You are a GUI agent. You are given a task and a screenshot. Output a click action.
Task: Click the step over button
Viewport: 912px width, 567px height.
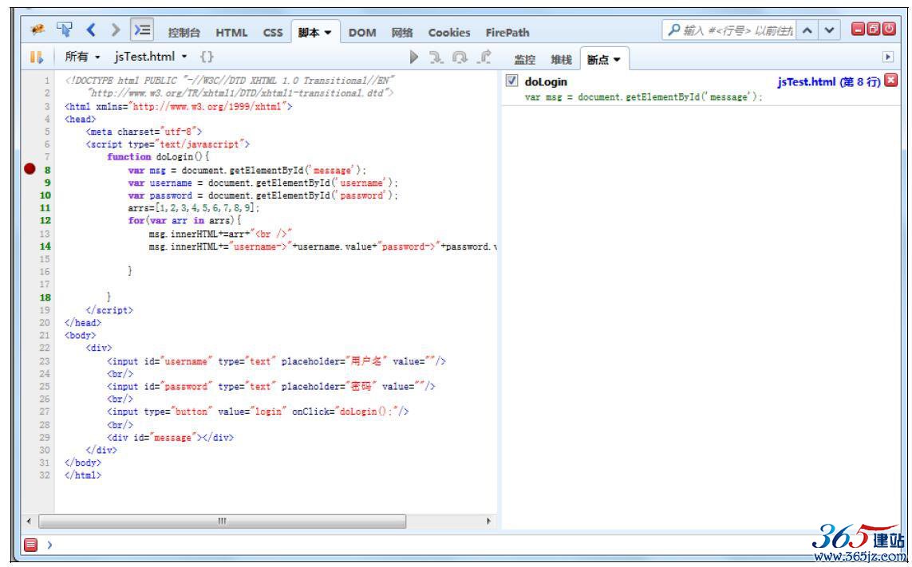pyautogui.click(x=460, y=57)
